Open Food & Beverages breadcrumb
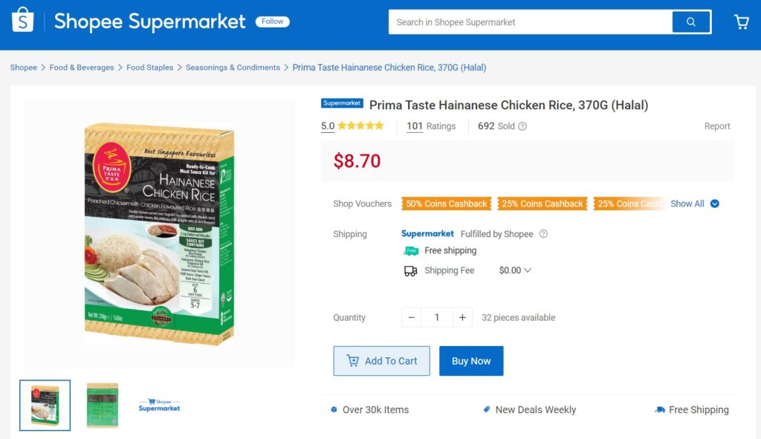The width and height of the screenshot is (761, 439). click(x=82, y=68)
